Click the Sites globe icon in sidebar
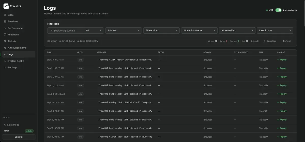 (x=5, y=15)
